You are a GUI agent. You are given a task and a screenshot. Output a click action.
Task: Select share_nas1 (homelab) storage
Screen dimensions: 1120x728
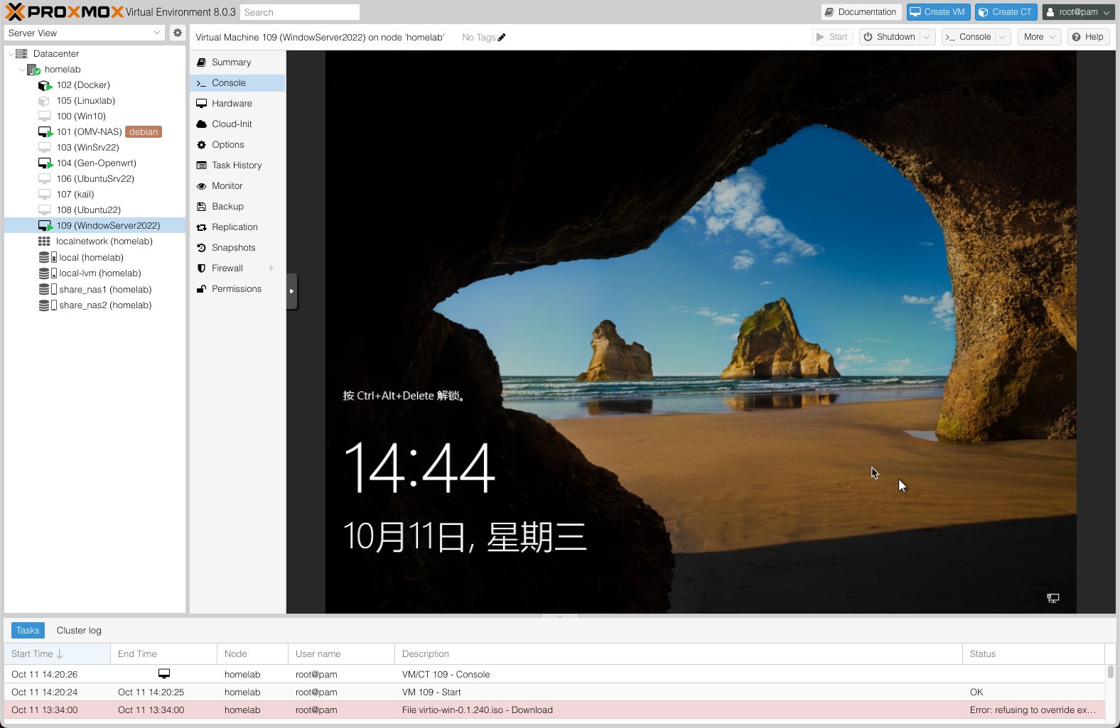[x=95, y=290]
